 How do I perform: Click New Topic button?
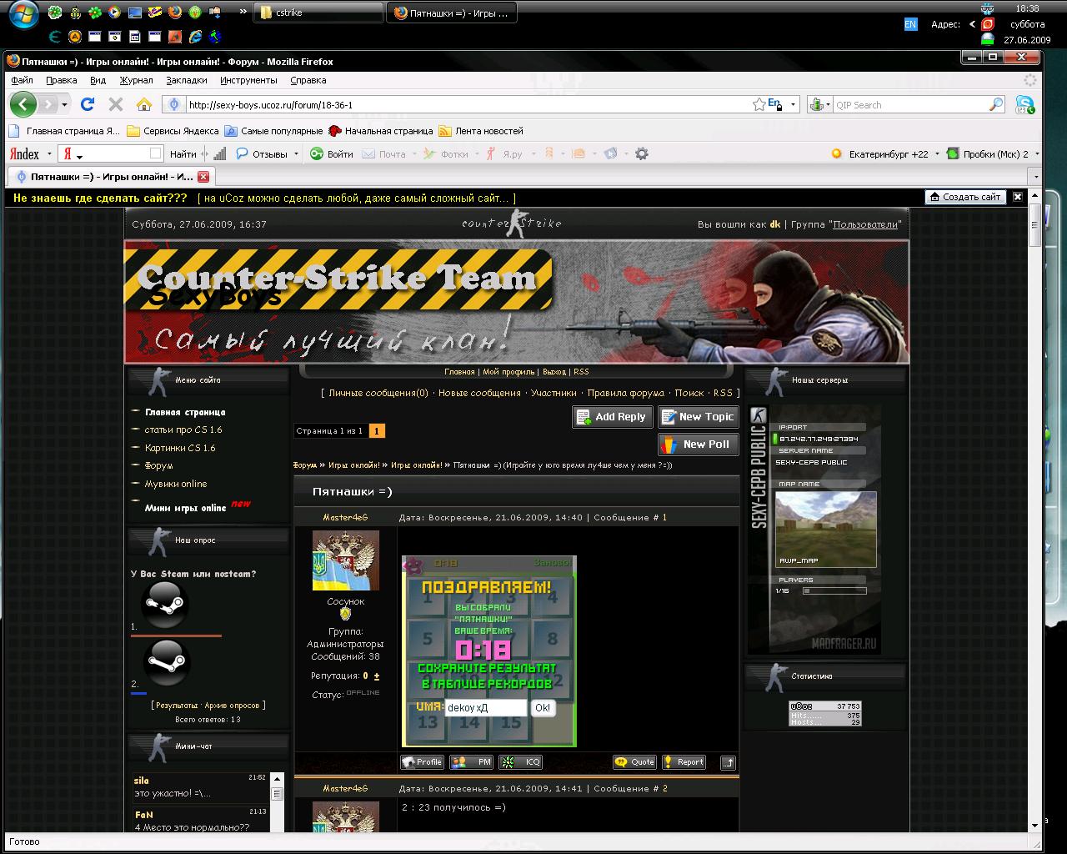699,417
